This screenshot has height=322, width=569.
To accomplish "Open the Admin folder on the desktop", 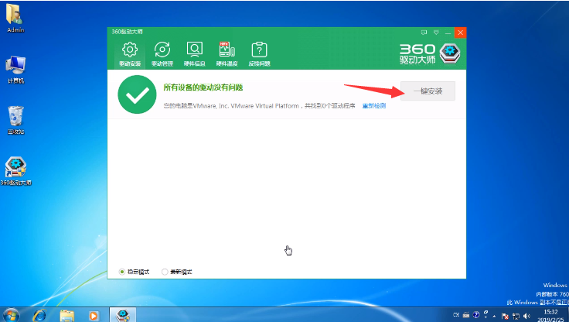I will (15, 17).
